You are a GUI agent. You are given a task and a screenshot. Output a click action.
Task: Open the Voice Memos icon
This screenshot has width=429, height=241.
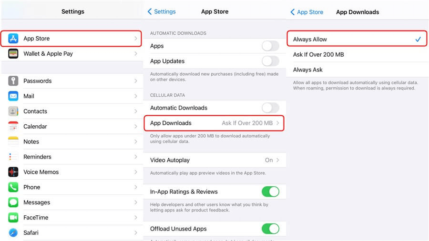(13, 172)
